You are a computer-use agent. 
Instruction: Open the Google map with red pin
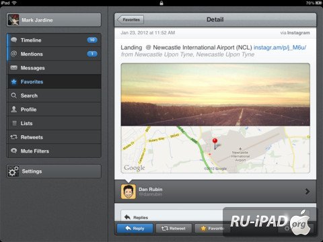215,149
